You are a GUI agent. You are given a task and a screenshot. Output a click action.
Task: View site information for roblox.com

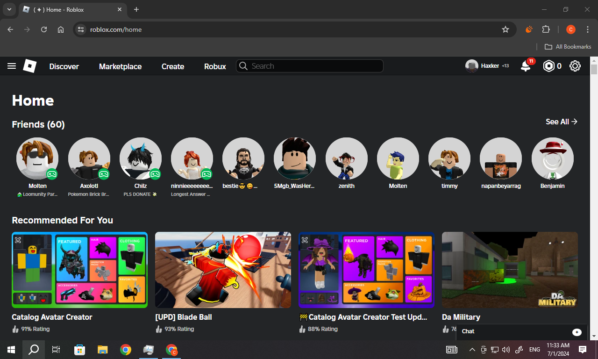click(x=81, y=29)
